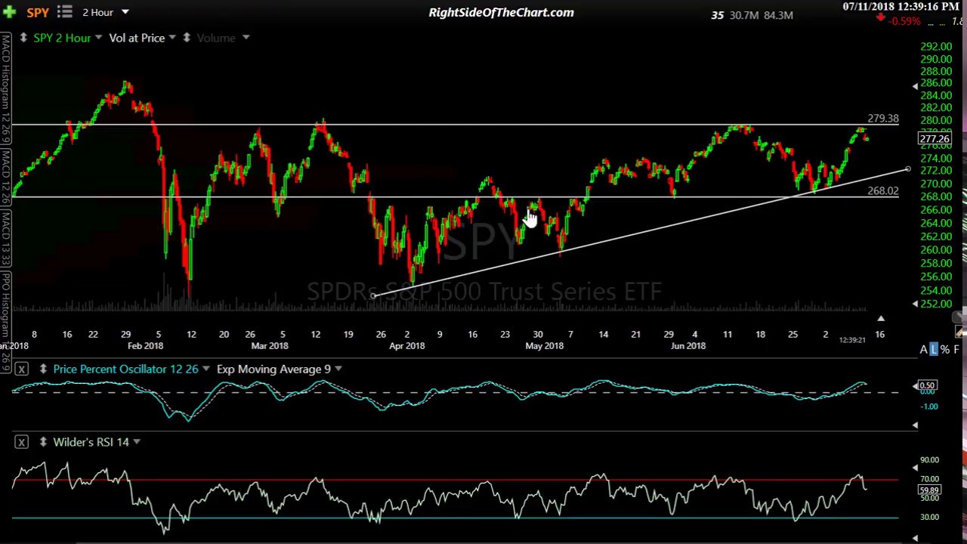This screenshot has height=544, width=967.
Task: Click the 12:39:21 time marker
Action: [852, 340]
